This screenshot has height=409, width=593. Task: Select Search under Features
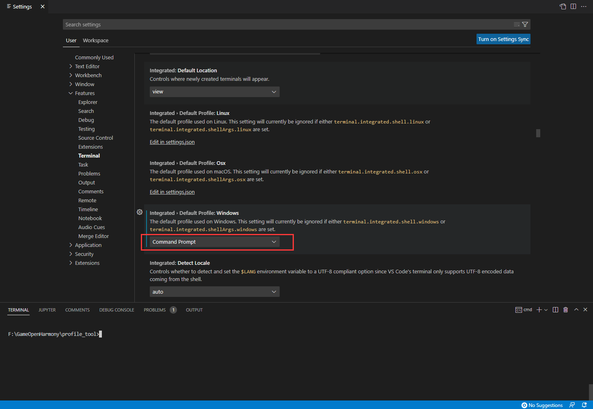click(86, 111)
